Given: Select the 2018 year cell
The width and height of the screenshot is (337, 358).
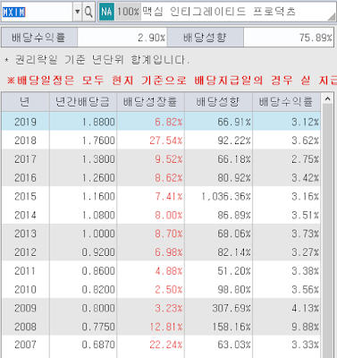Looking at the screenshot, I should [x=25, y=141].
